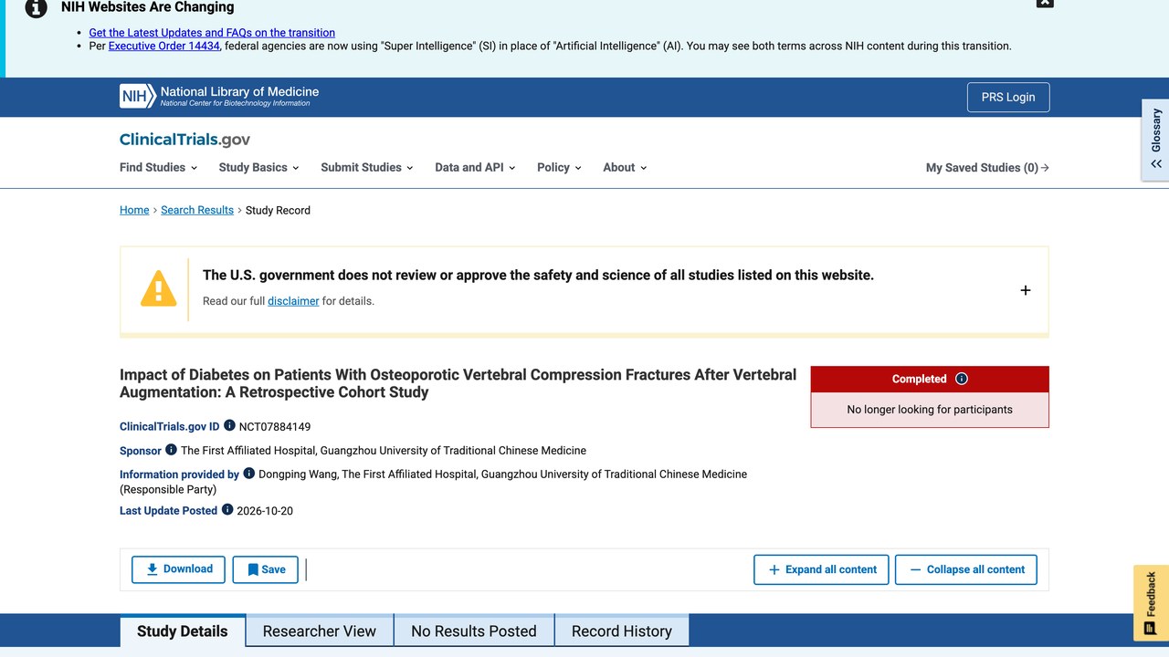Go to Home breadcrumb link
Image resolution: width=1169 pixels, height=657 pixels.
(134, 210)
